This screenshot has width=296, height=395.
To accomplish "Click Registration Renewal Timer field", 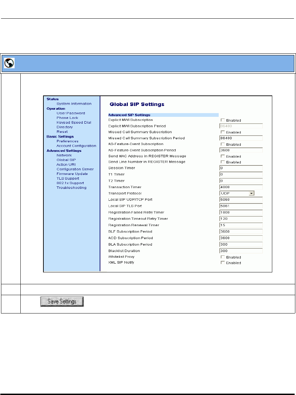I will click(241, 225).
